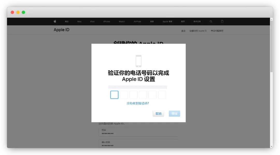Open the 配件 accessories menu item

[x=183, y=22]
